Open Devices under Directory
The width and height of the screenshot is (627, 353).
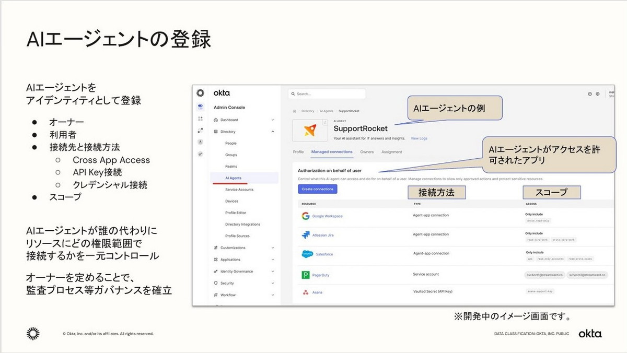(x=231, y=201)
